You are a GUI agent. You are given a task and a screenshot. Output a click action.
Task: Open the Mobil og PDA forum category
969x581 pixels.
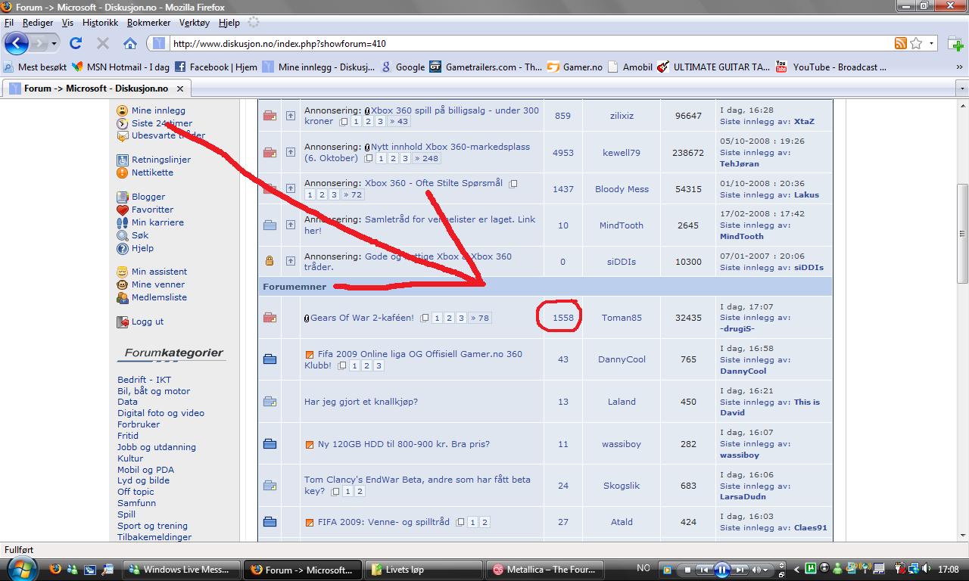pos(145,469)
